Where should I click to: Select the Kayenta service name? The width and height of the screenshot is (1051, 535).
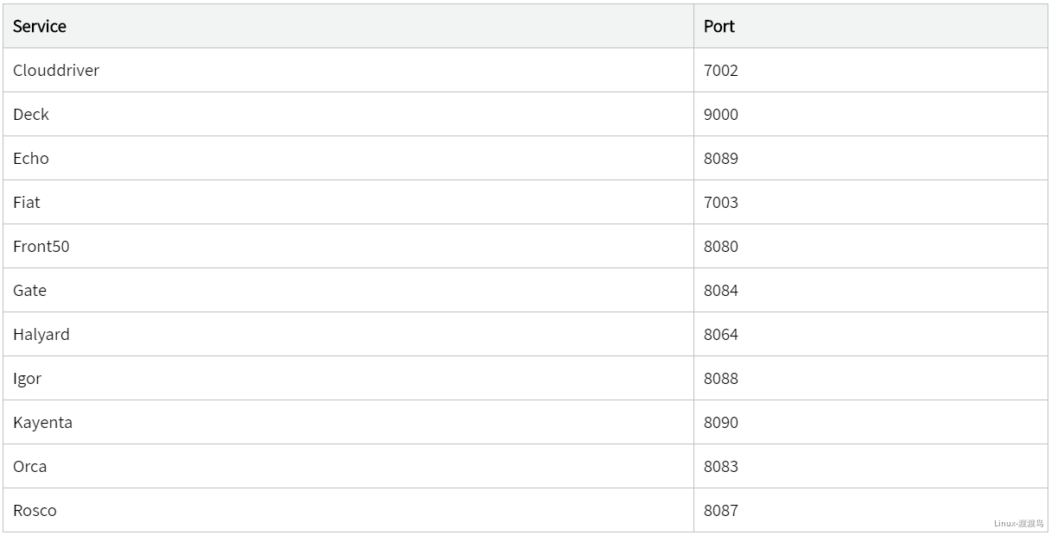point(43,423)
